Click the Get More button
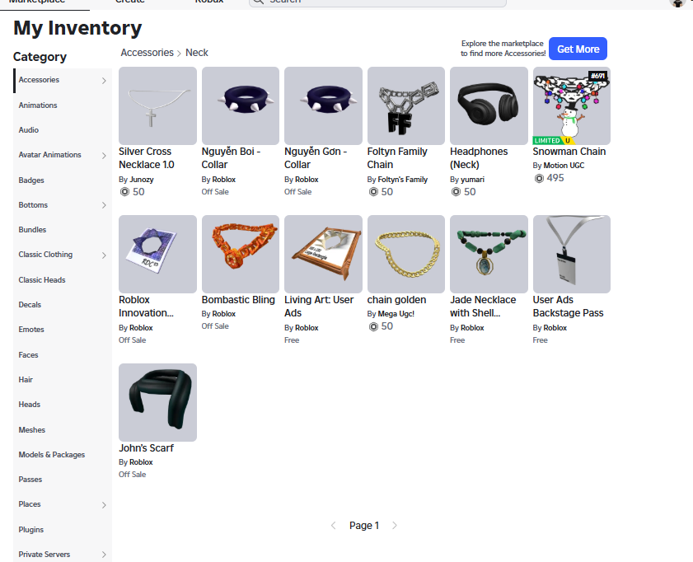The image size is (693, 562). point(578,49)
